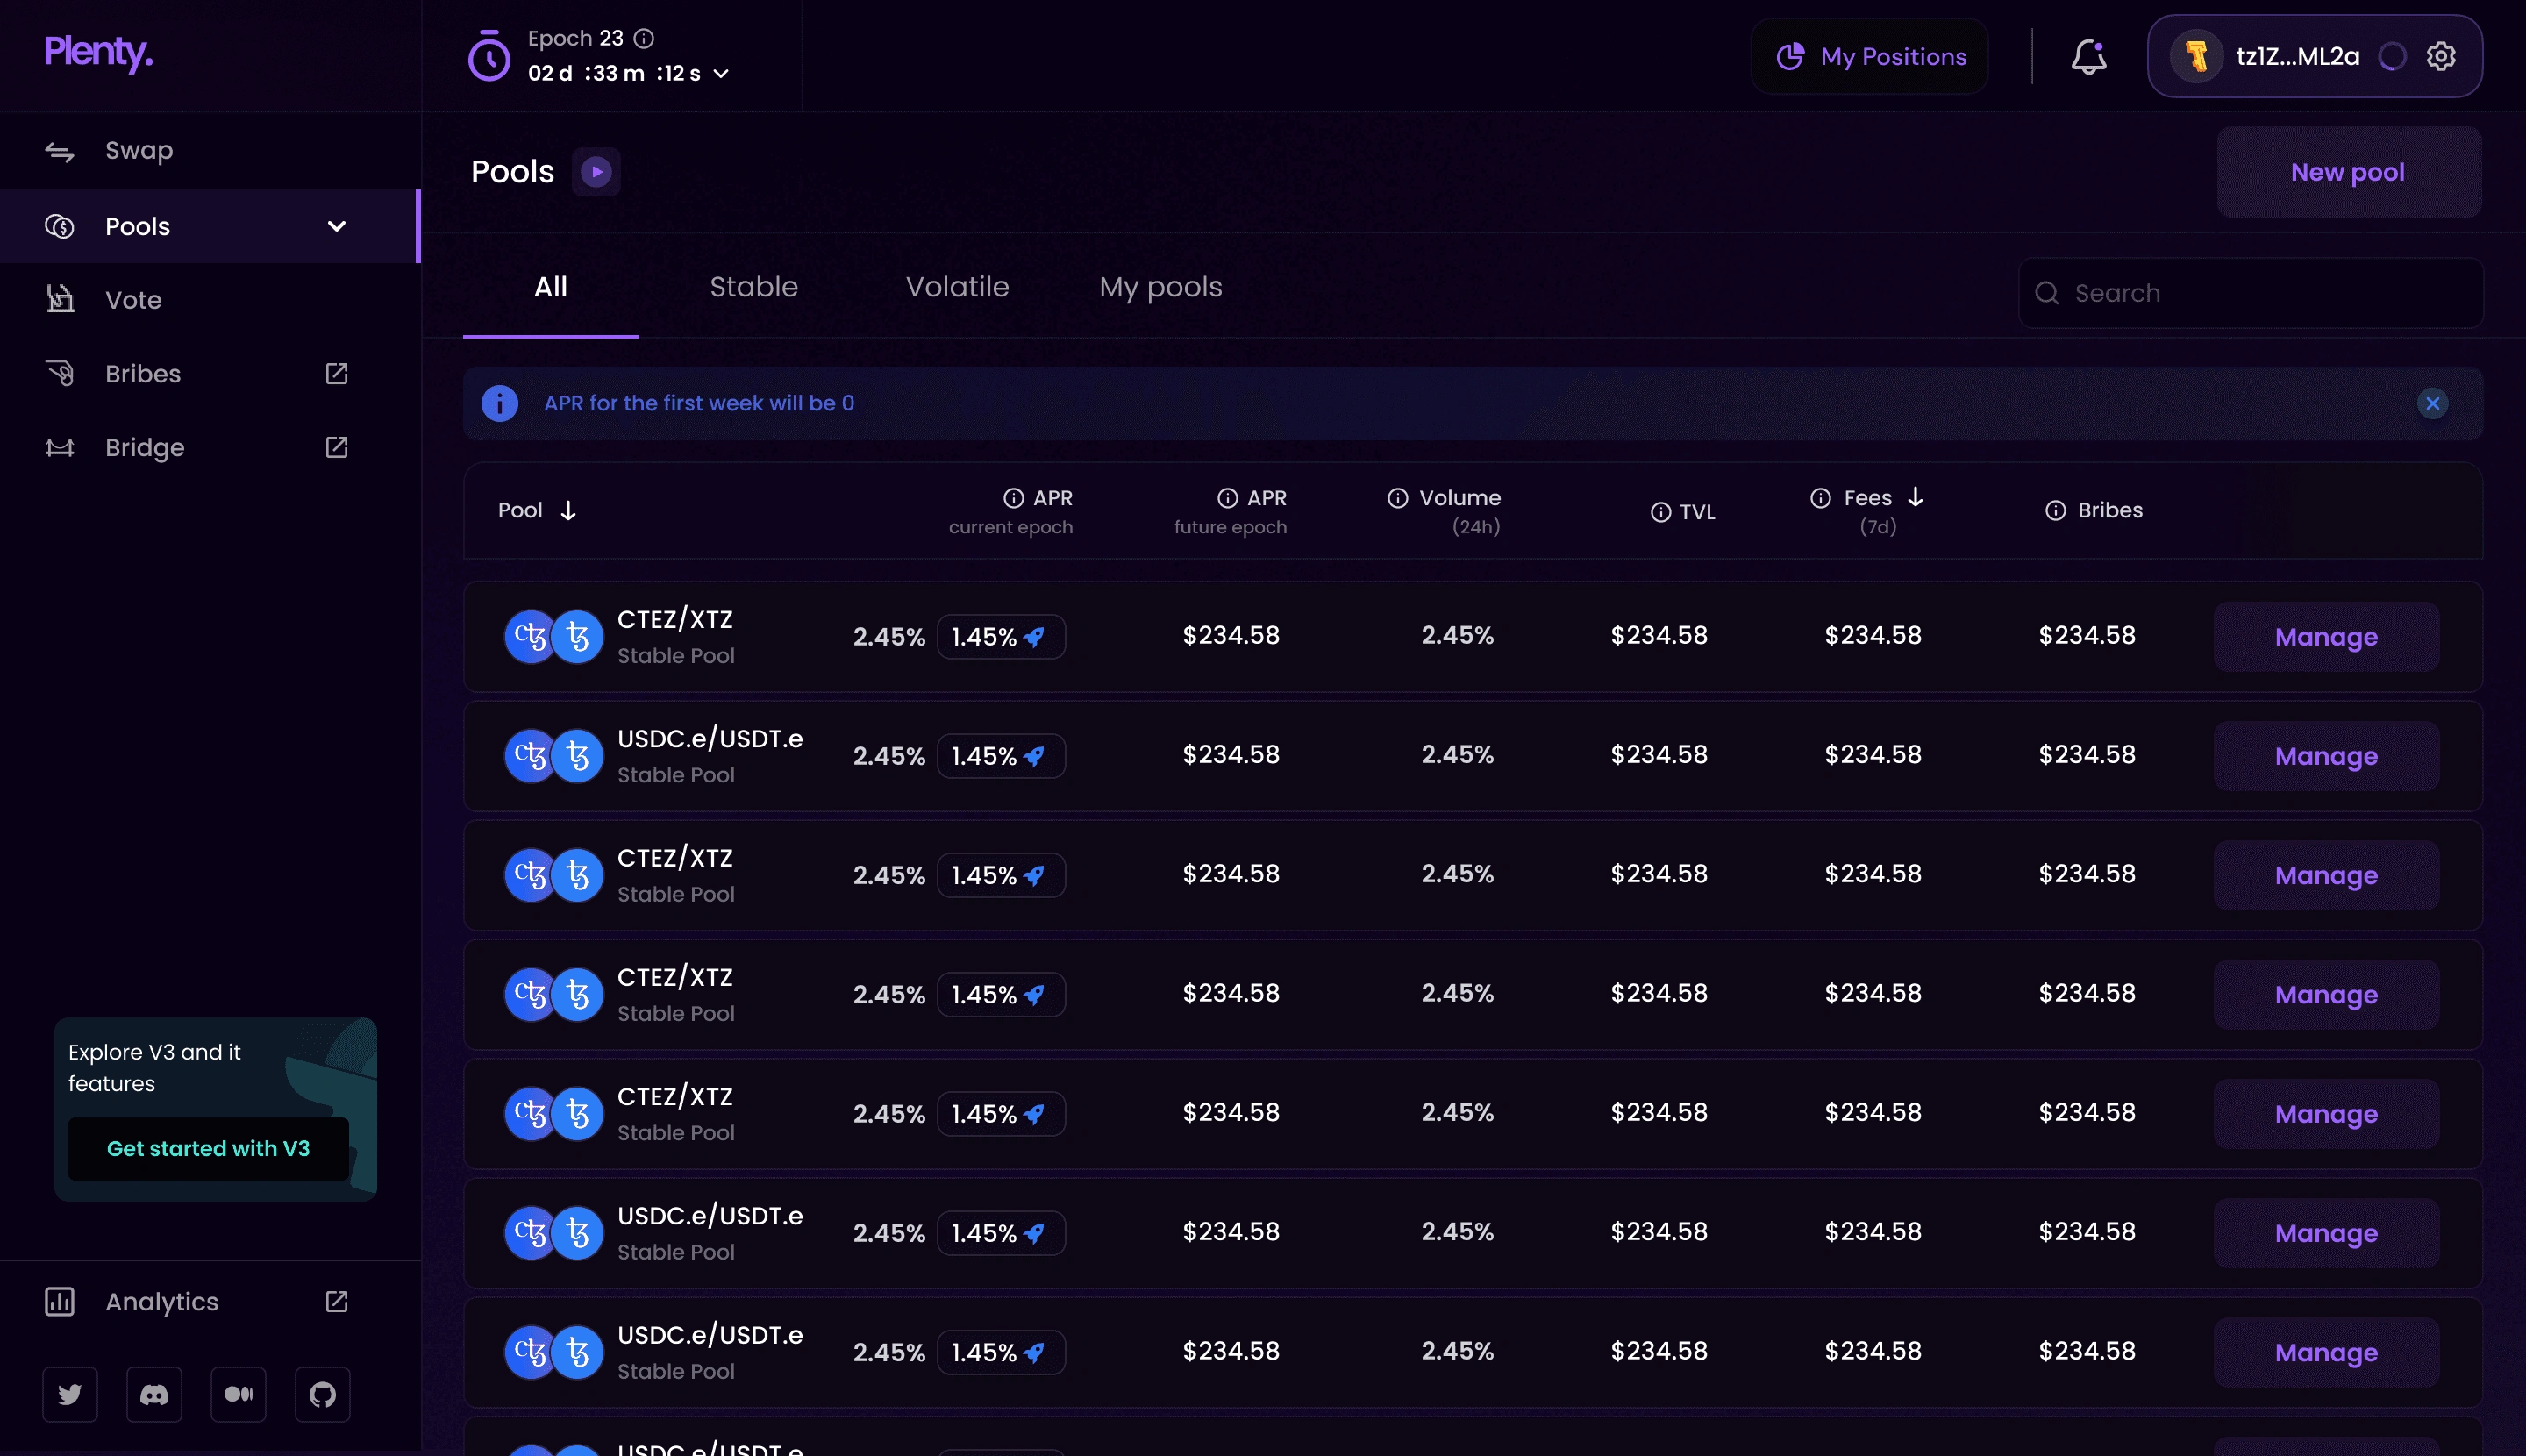Click the notification bell icon
The width and height of the screenshot is (2526, 1456).
[2088, 57]
